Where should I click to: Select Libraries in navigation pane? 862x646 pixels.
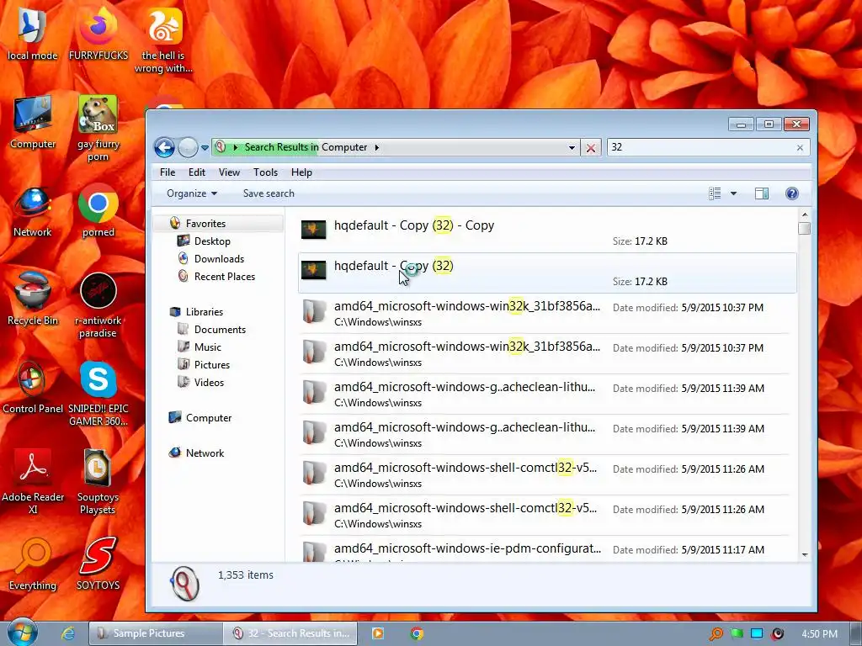(x=204, y=312)
